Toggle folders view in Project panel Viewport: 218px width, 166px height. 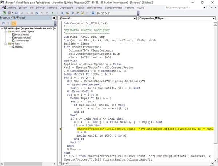click(x=14, y=23)
